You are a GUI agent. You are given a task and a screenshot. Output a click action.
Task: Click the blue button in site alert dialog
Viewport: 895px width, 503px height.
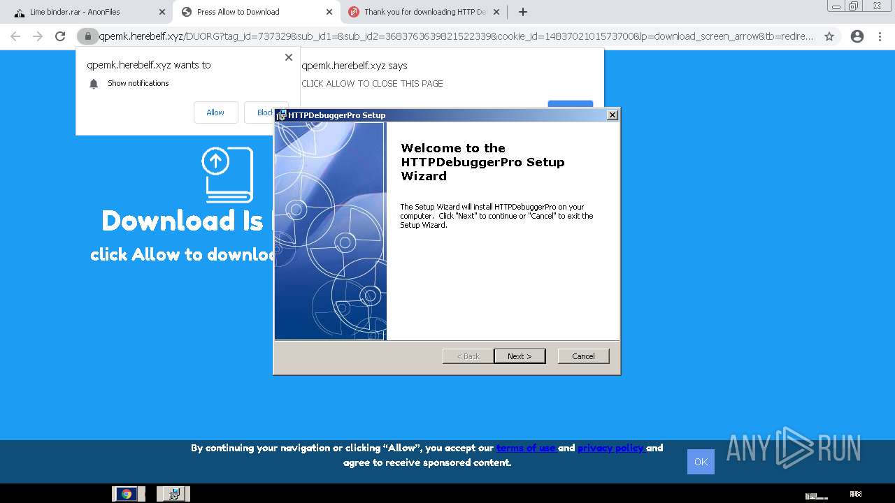(x=571, y=105)
